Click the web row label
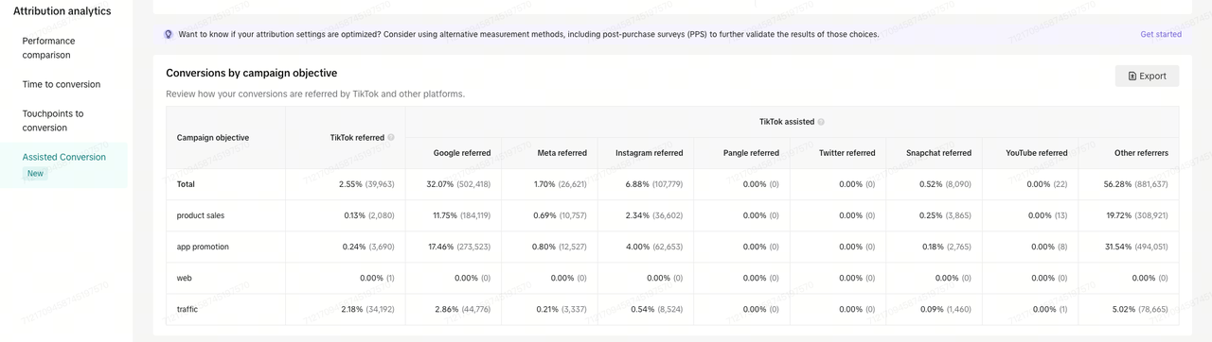The height and width of the screenshot is (342, 1212). (x=184, y=278)
